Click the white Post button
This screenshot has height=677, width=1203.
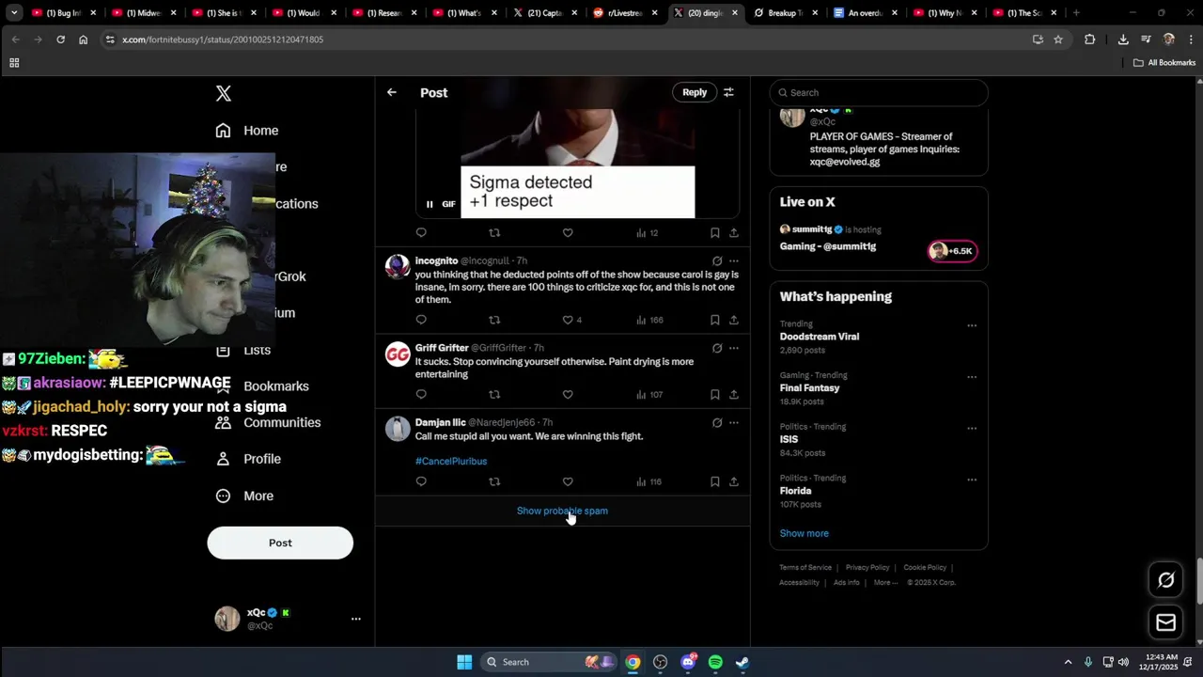(x=280, y=543)
